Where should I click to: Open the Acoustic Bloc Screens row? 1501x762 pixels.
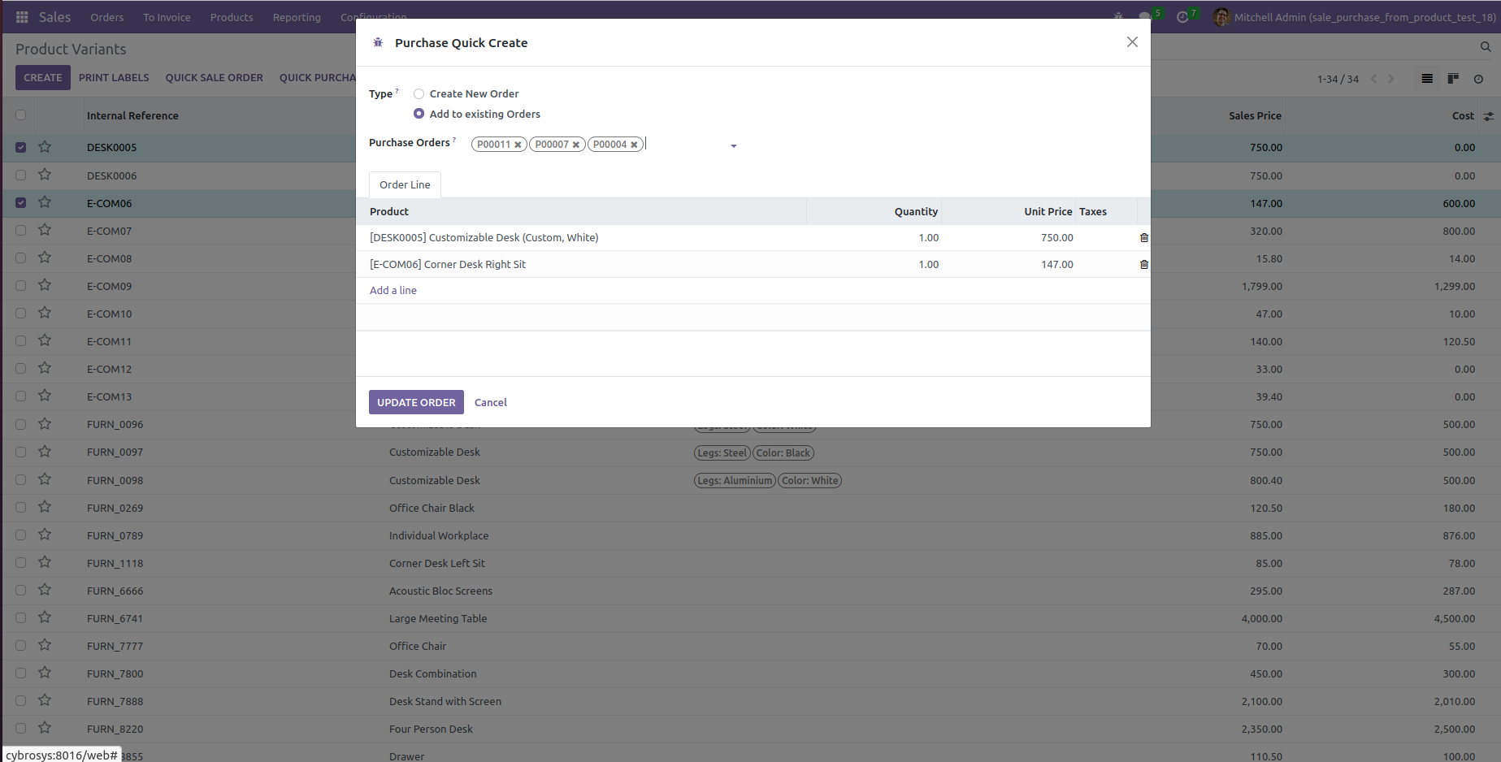tap(750, 591)
